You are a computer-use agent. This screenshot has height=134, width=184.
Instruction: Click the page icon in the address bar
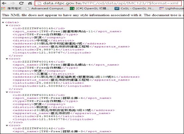(x=40, y=3)
